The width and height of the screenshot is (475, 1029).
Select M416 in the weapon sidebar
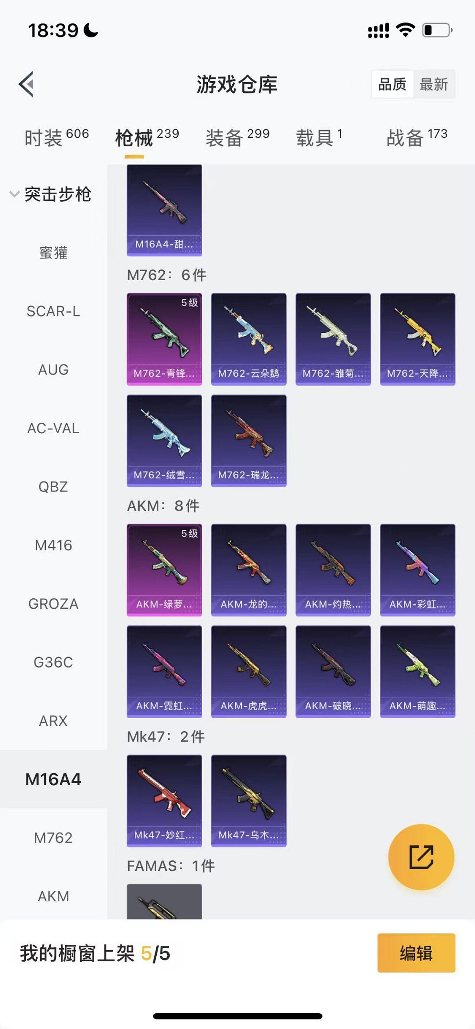[54, 545]
